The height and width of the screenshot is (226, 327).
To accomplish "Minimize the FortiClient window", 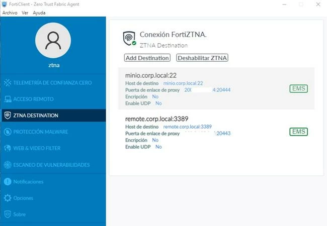I will coord(284,4).
